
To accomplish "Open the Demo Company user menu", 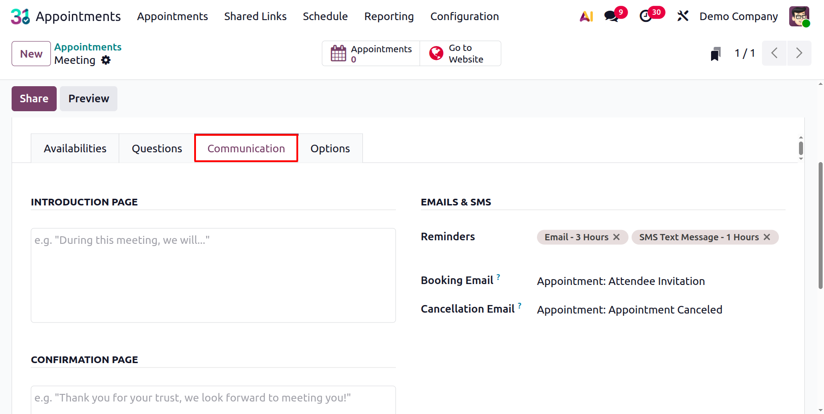I will (738, 16).
